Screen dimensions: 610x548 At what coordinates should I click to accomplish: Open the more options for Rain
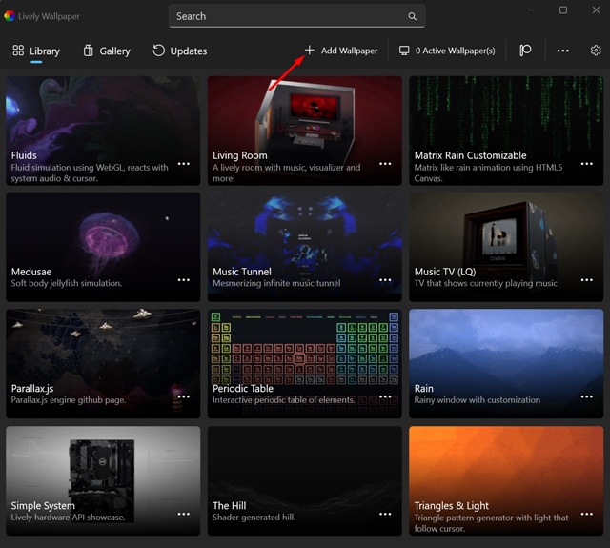[587, 396]
